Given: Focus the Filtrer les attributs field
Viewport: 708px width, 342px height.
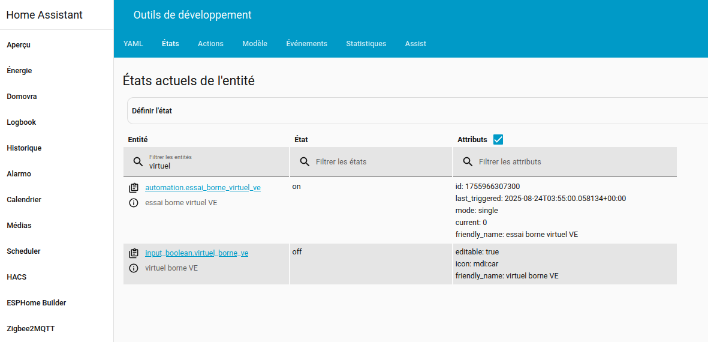Looking at the screenshot, I should pyautogui.click(x=570, y=162).
